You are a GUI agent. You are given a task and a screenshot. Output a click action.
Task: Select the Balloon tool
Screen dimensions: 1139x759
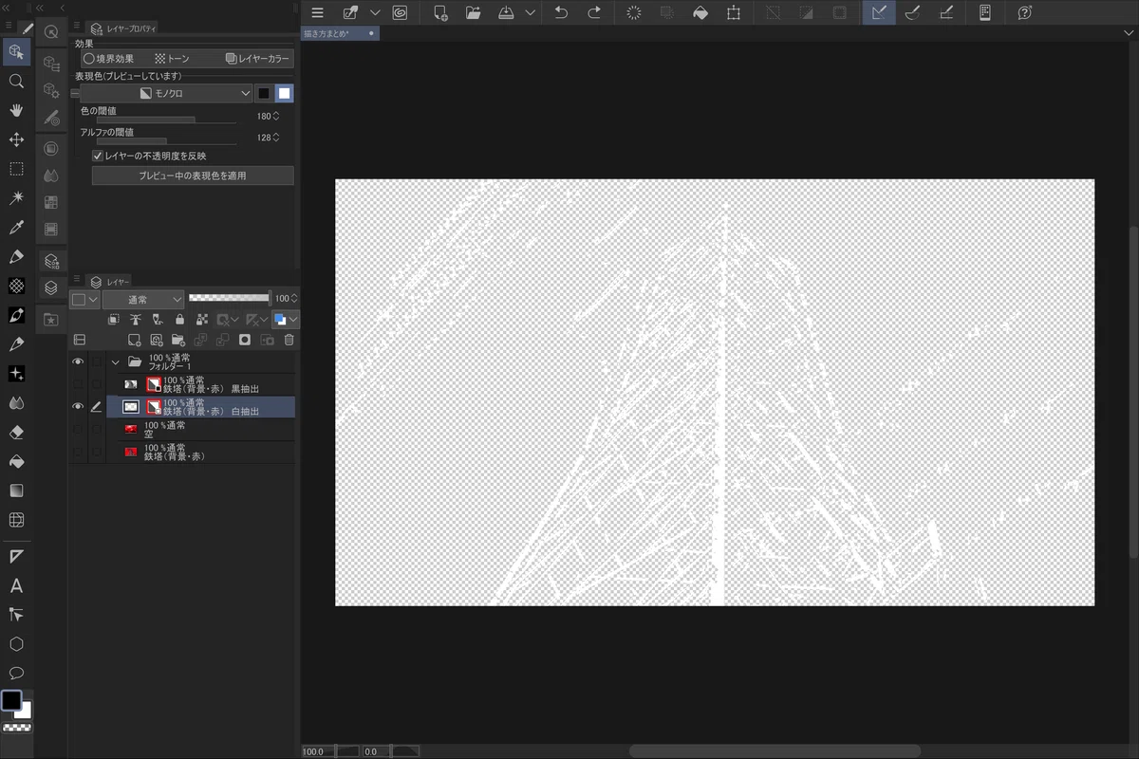[x=16, y=673]
